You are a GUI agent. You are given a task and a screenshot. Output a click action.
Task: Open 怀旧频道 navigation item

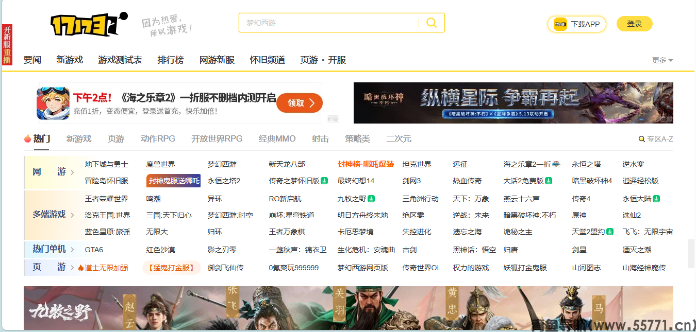[x=268, y=60]
